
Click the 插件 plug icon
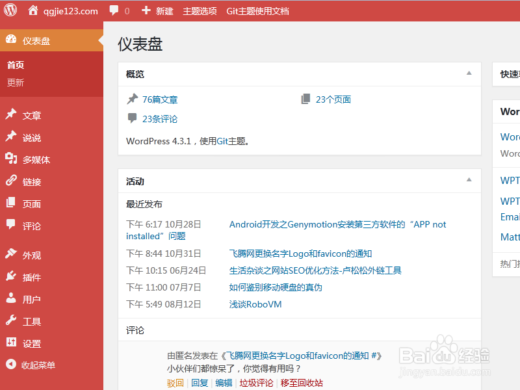(x=11, y=276)
